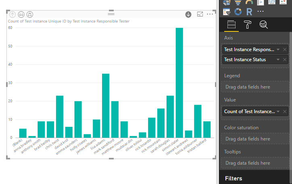Go to next level in hierarchy icon

[x=21, y=14]
